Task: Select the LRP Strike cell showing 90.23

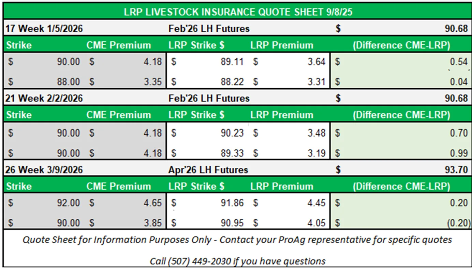Action: click(232, 133)
